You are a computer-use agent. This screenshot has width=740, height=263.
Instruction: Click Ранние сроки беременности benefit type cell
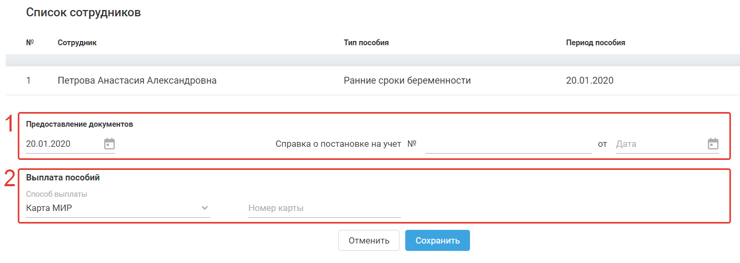(407, 80)
